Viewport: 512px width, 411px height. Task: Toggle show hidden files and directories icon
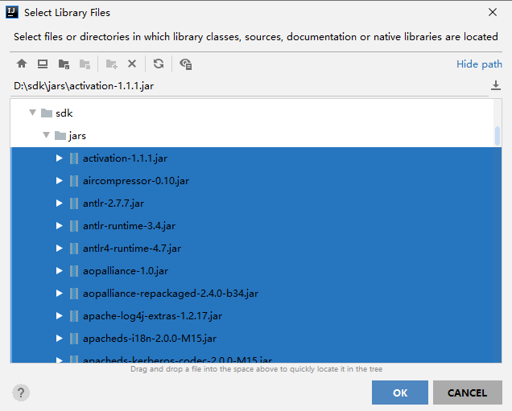186,64
